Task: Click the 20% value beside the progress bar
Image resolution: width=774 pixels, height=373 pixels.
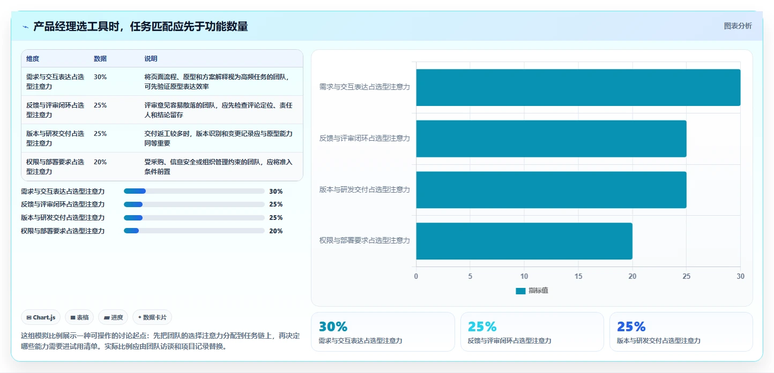Action: (276, 231)
